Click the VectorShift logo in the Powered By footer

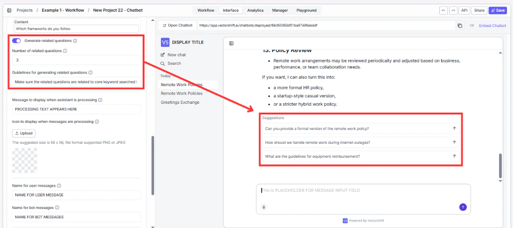345,221
